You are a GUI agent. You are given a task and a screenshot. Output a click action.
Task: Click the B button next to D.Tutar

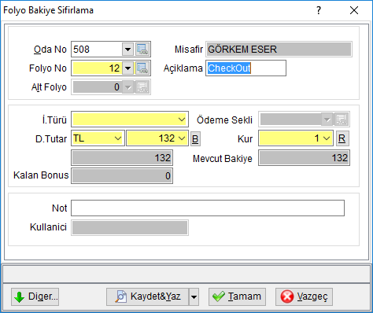(195, 138)
